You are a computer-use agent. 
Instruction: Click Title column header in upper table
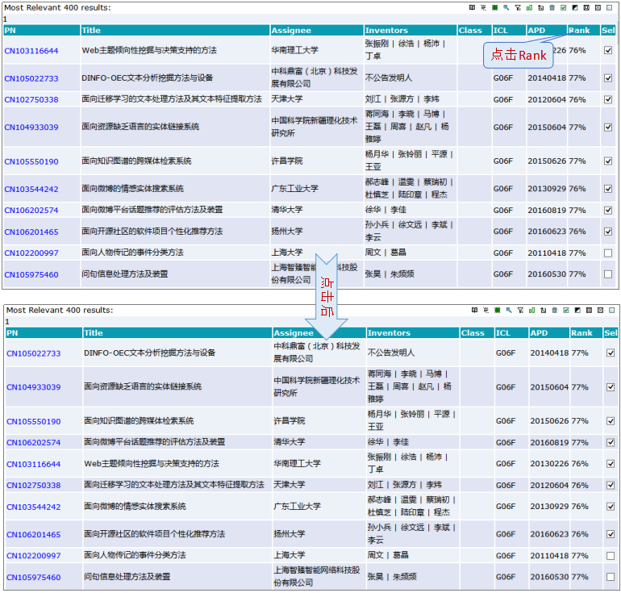point(91,31)
